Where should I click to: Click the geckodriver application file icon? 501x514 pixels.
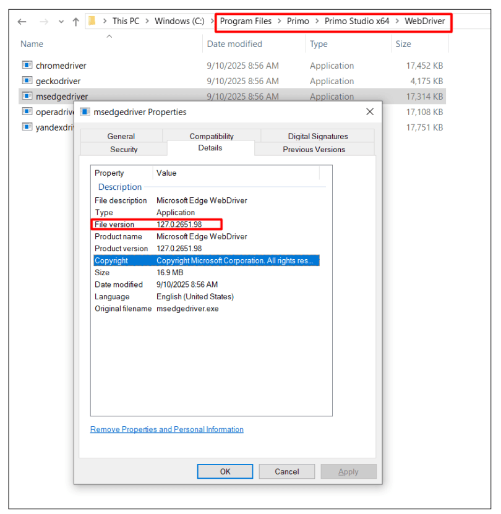tap(27, 81)
